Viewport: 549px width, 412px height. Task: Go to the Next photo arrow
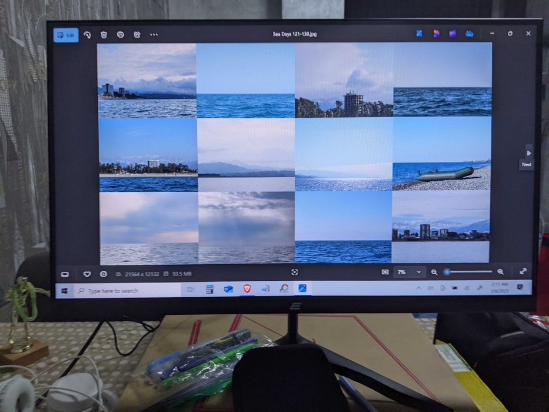[528, 153]
